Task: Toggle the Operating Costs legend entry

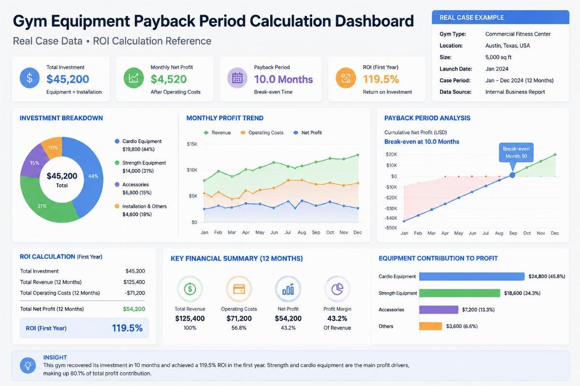Action: (261, 133)
